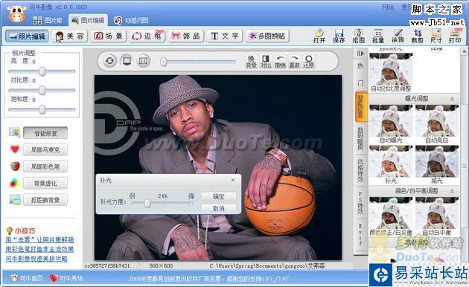469x287 pixels.
Task: Click the 智能修复 wand icon
Action: click(x=14, y=132)
